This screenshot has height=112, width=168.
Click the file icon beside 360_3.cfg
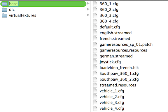tap(95, 15)
